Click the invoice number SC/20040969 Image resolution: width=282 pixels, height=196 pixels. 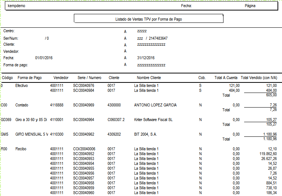point(84,105)
